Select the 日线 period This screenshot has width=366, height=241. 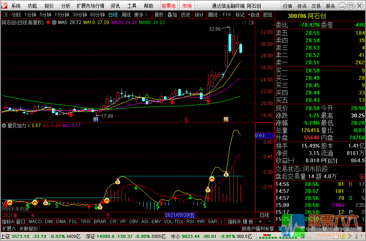click(x=113, y=15)
